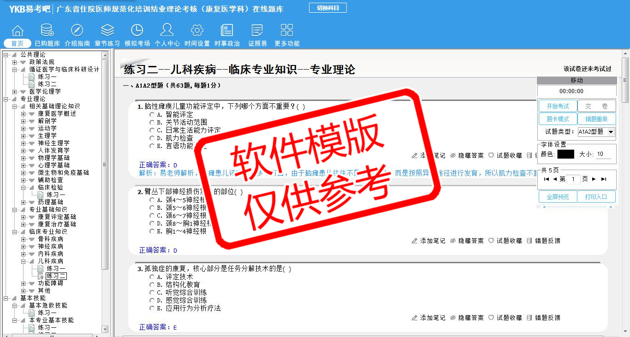Expand the 康复医学概述 tree node
The height and width of the screenshot is (337, 630).
[24, 114]
